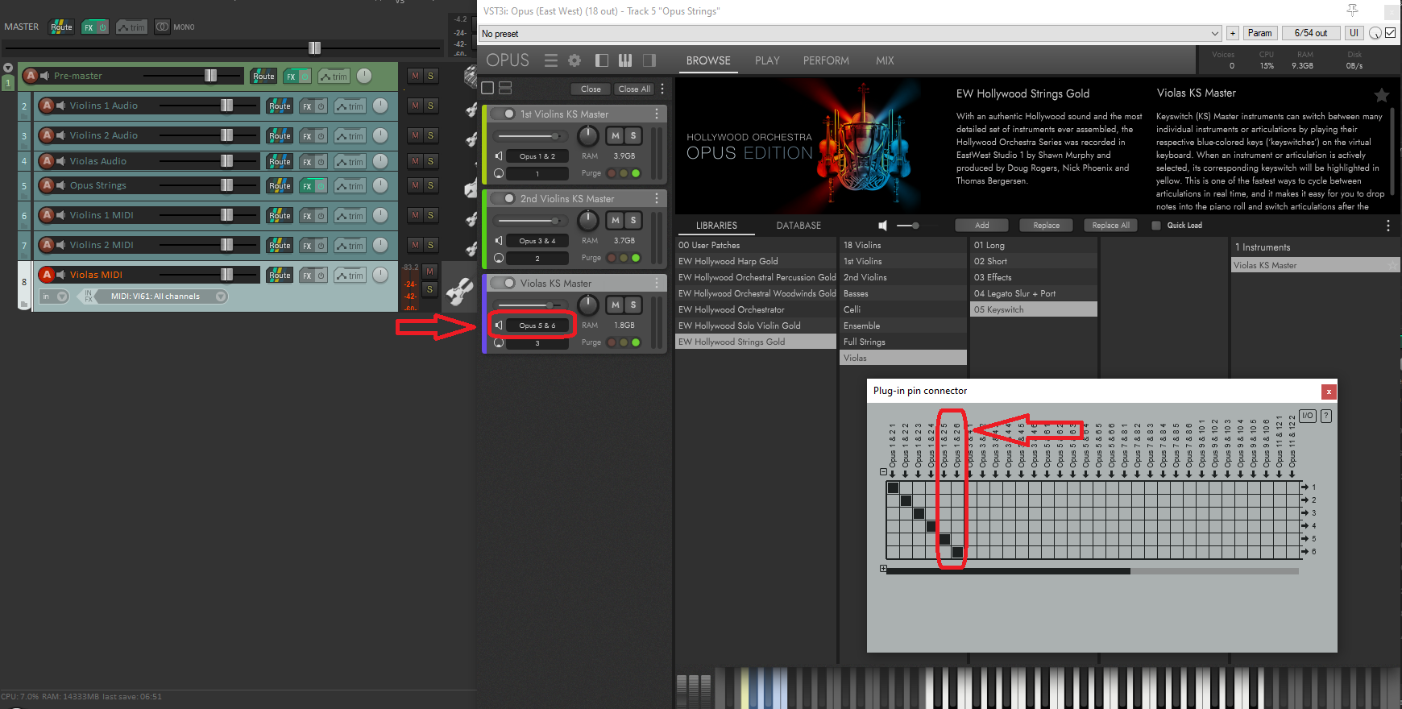Open the browser options three-dot menu
The width and height of the screenshot is (1402, 709).
pyautogui.click(x=1388, y=226)
